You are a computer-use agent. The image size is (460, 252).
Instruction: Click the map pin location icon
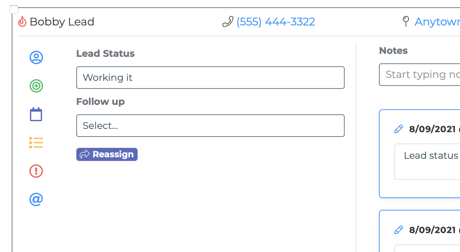click(406, 21)
